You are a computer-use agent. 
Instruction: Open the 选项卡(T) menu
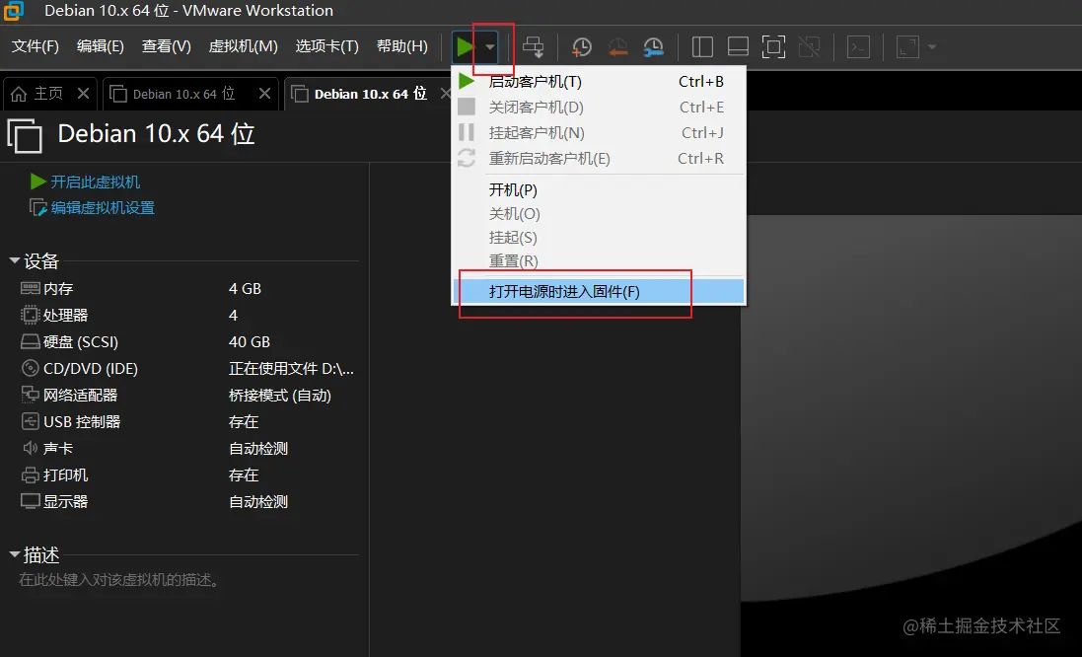pos(327,46)
